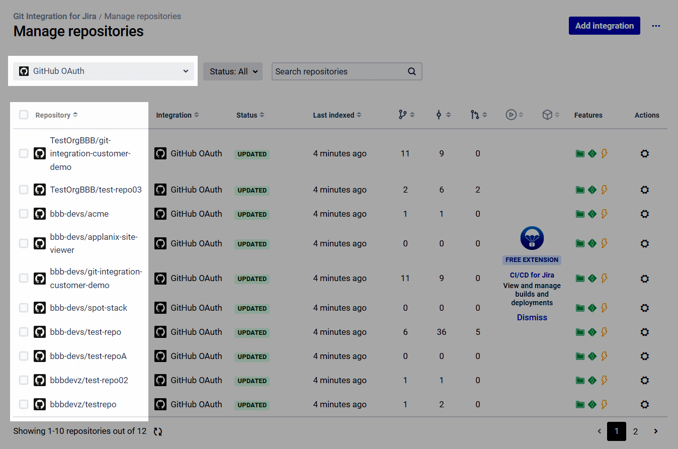Toggle the select-all repositories checkbox

coord(24,115)
